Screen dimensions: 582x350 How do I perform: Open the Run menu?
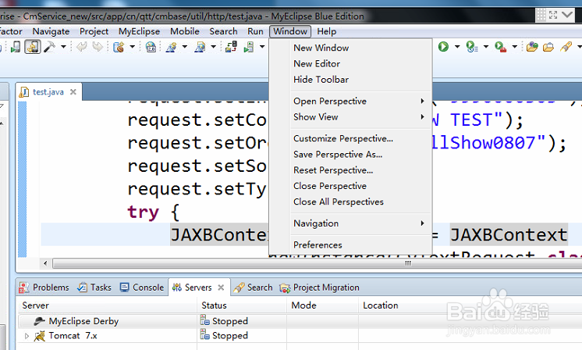pos(255,31)
